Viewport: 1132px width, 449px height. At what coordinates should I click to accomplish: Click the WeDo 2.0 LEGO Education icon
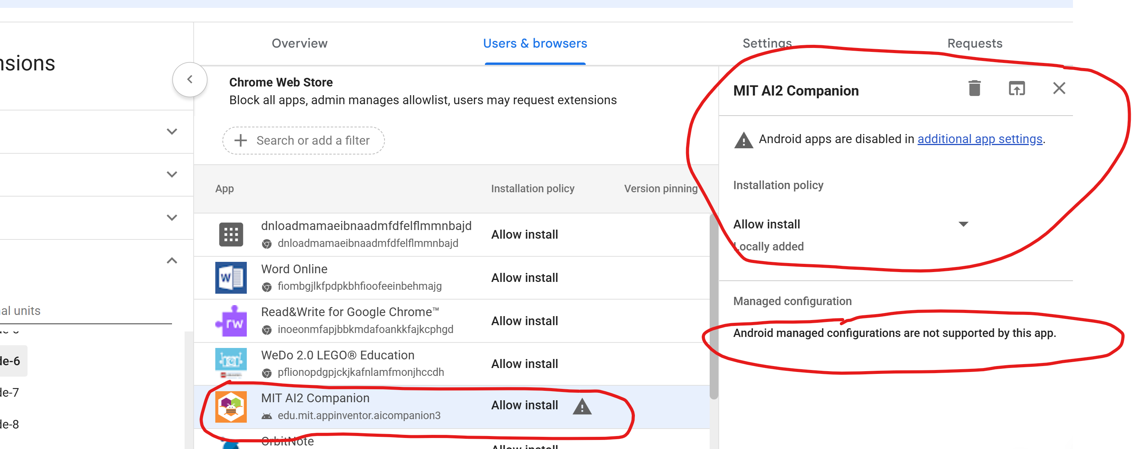click(231, 363)
